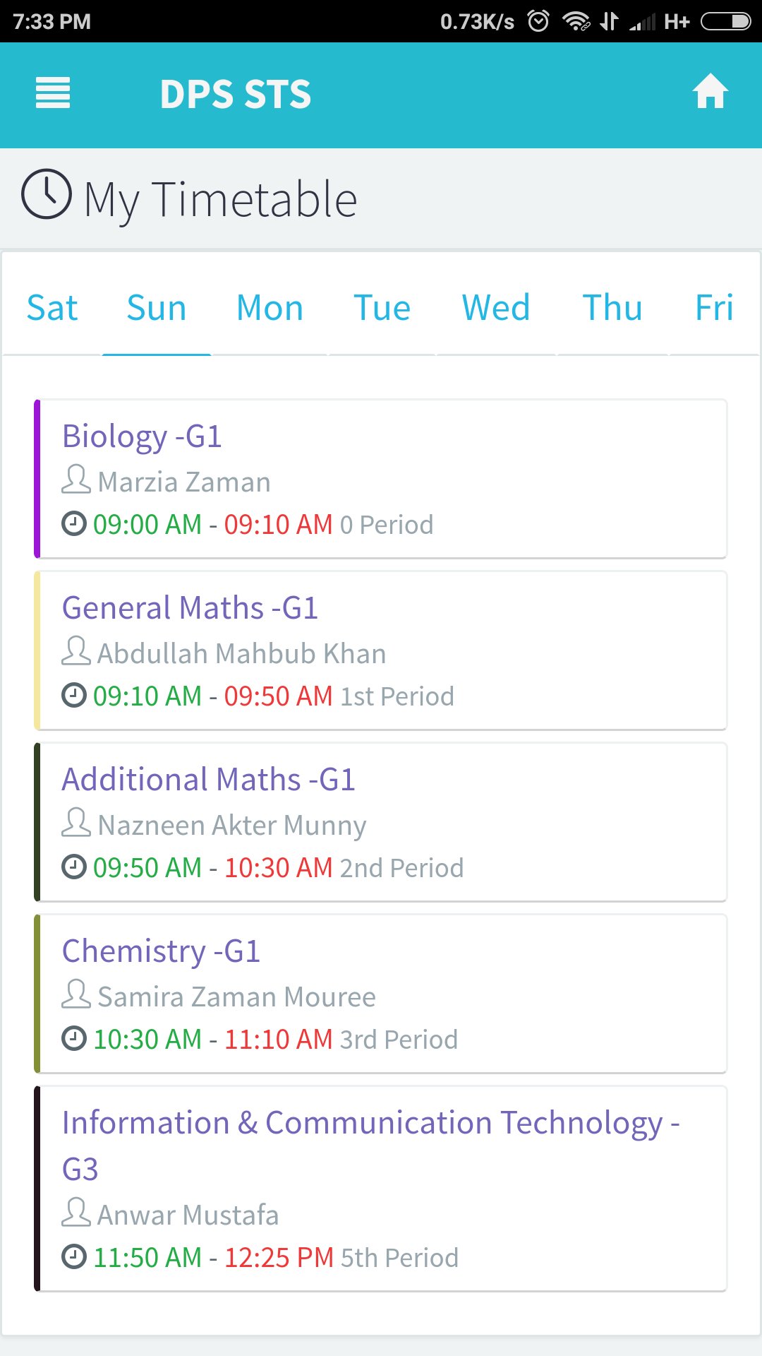Tap the clock icon in Additional Maths card
Screen dimensions: 762x1356
74,867
